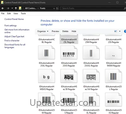
Task: Select IDAutomationI25 M Regular font thumbnail
Action: (x=47, y=99)
